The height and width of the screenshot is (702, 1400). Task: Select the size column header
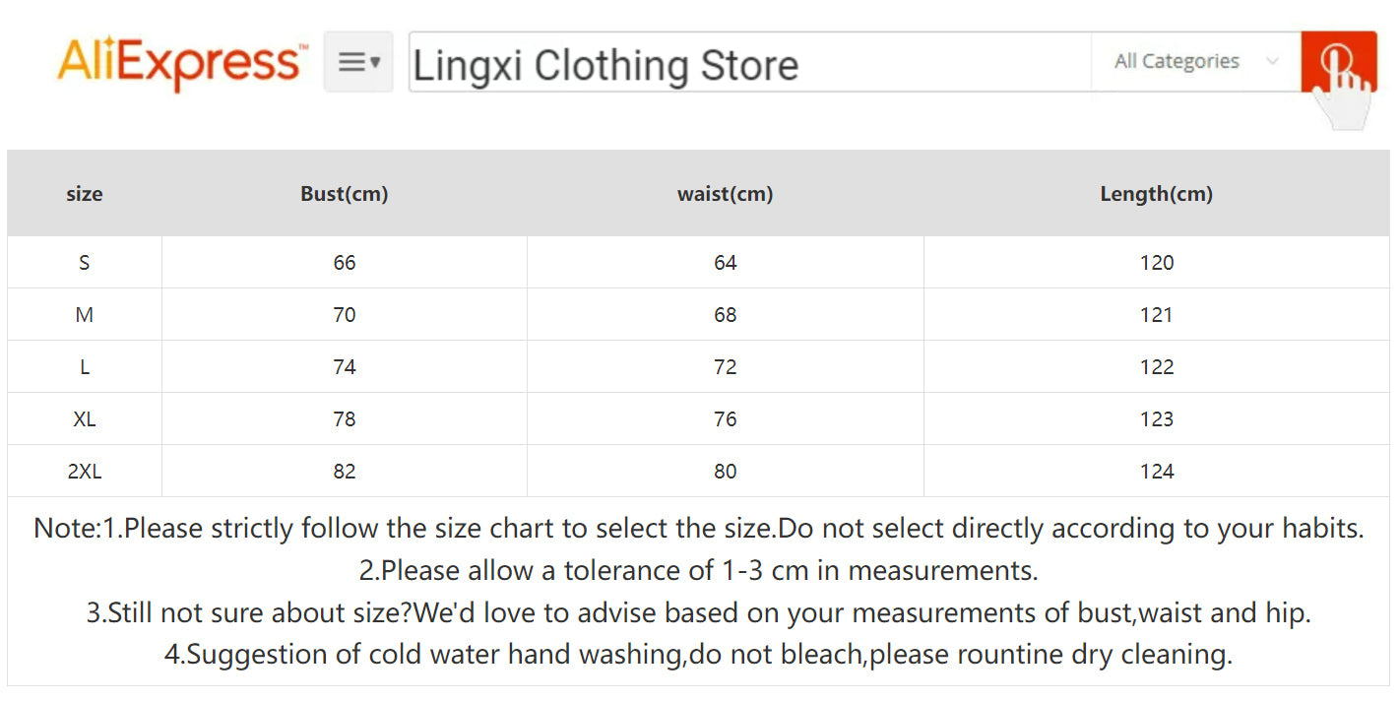pos(85,194)
